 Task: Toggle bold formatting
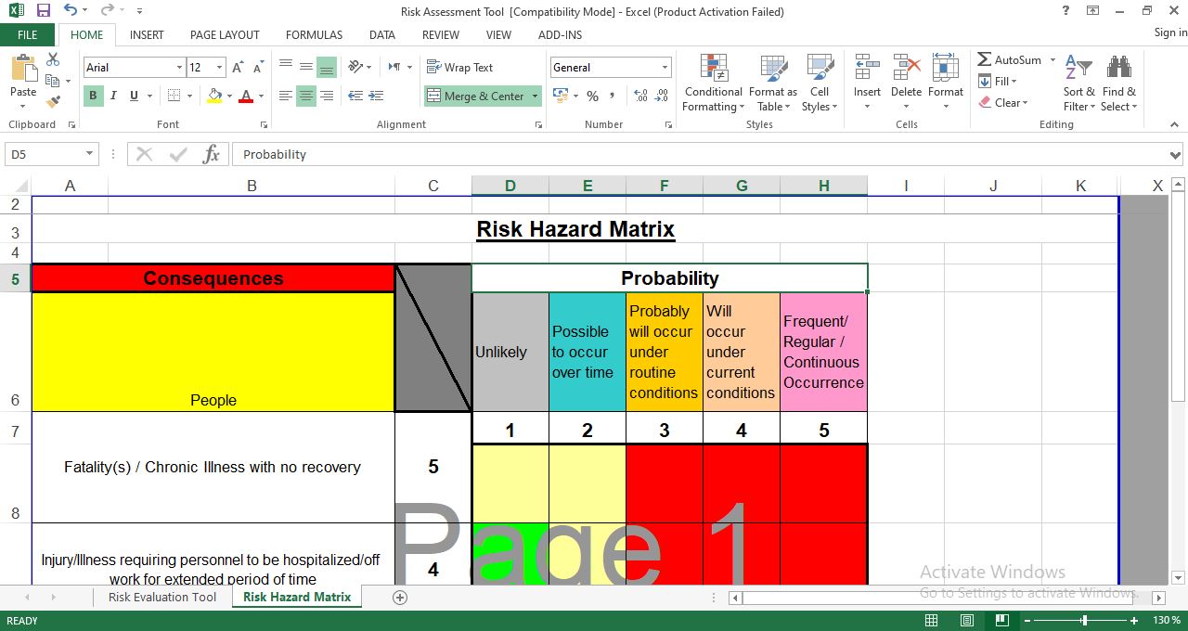92,96
